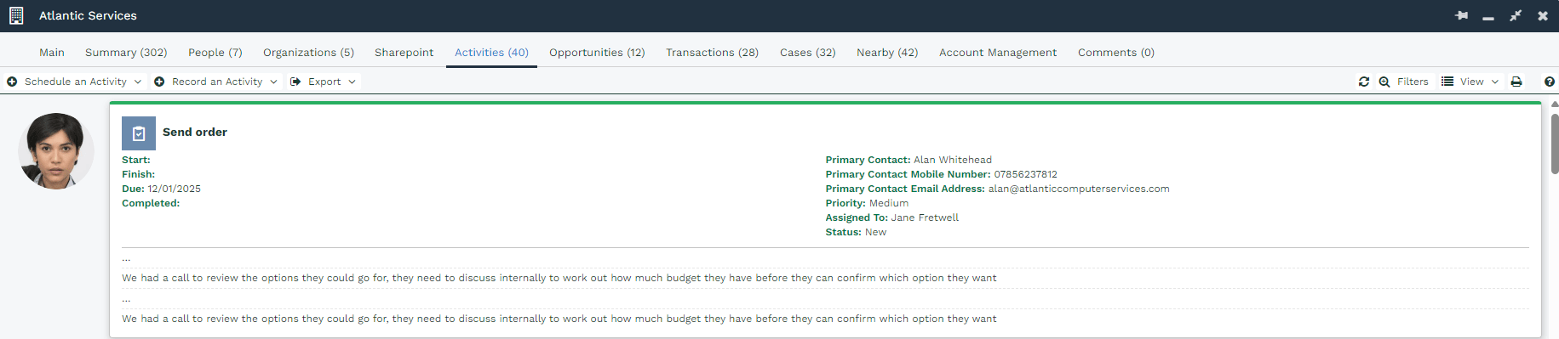Viewport: 1559px width, 339px height.
Task: Switch to the Transactions (28) tab
Action: point(712,53)
